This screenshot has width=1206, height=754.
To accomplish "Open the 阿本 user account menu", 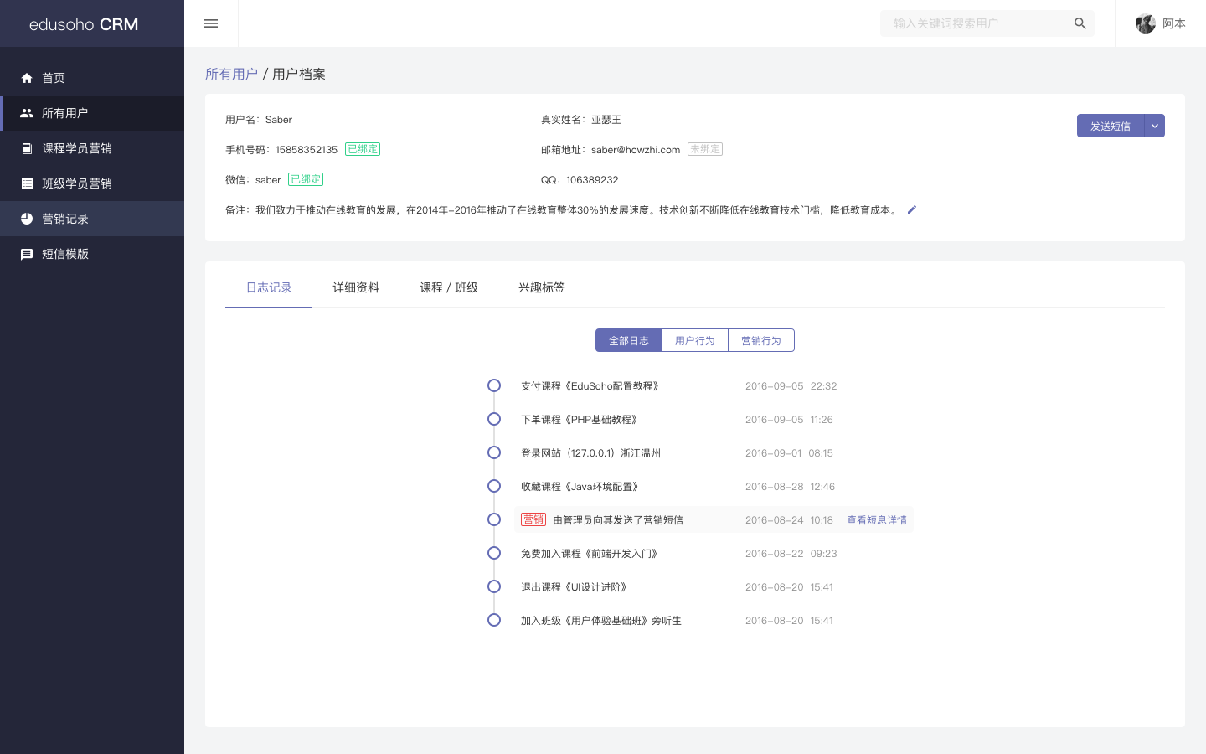I will click(1161, 23).
